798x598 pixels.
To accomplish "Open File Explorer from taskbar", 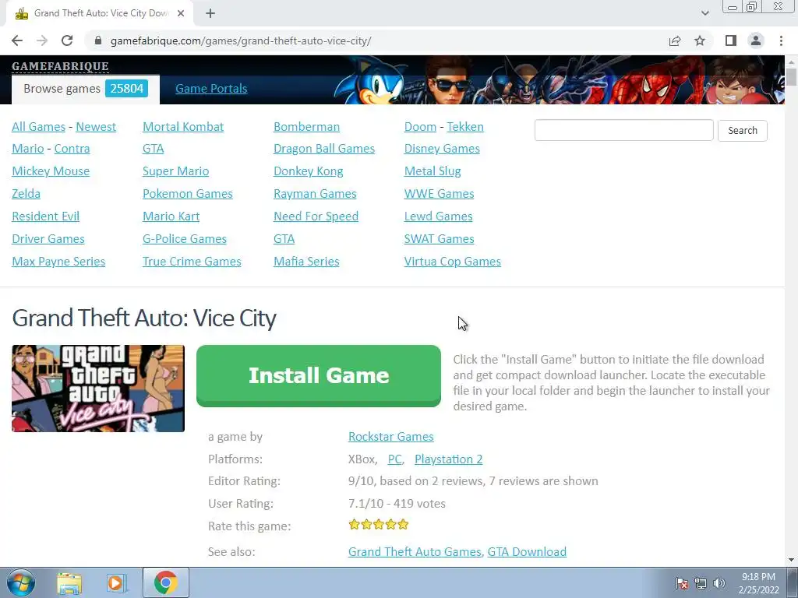I will coord(69,583).
